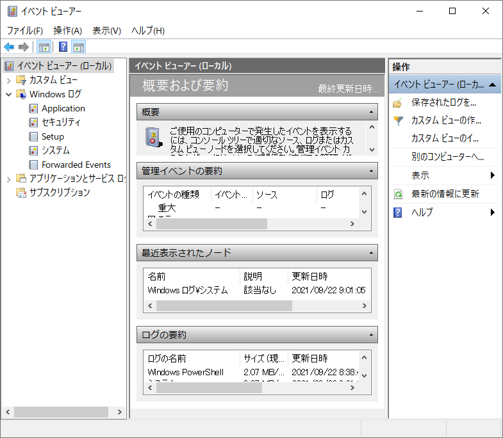Collapse the Windows ログ tree node
Image resolution: width=503 pixels, height=438 pixels.
[9, 94]
